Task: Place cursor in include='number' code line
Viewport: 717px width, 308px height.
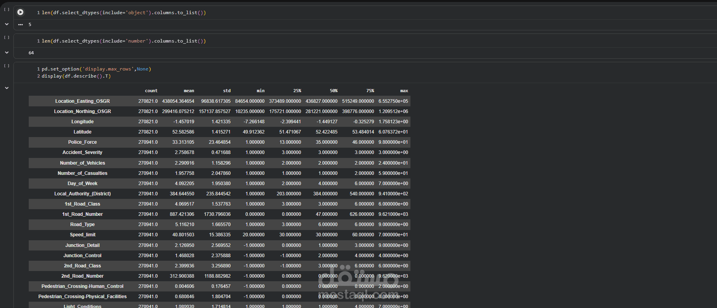Action: 124,41
